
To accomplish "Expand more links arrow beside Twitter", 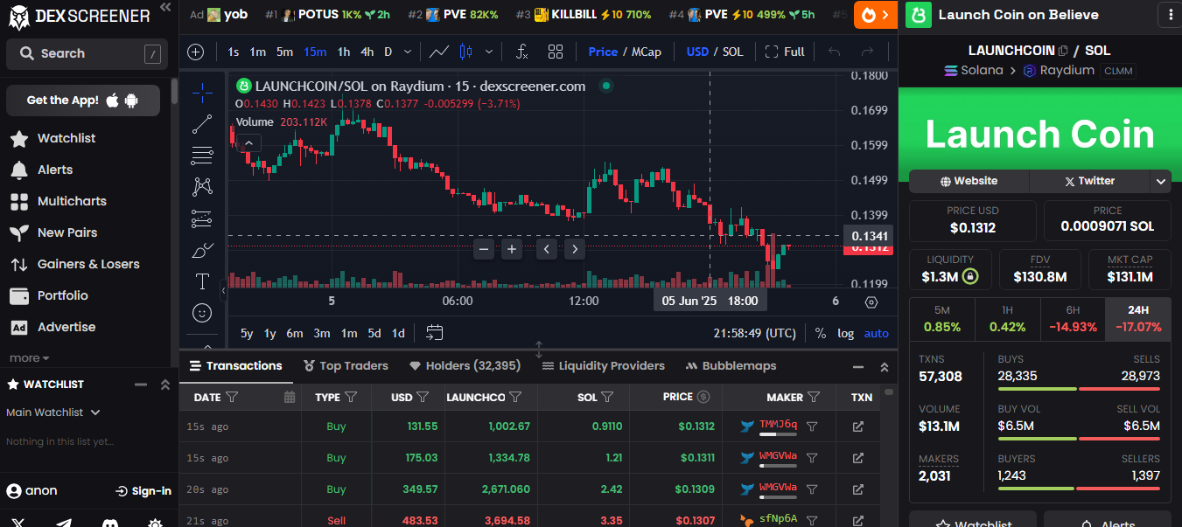I will 1161,181.
